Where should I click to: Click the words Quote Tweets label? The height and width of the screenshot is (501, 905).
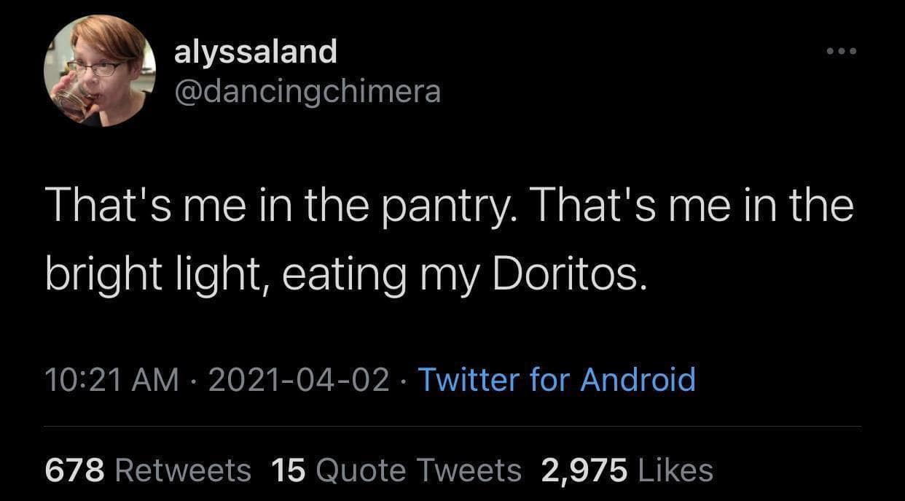[419, 470]
